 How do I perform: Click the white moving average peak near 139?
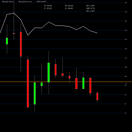14,13
